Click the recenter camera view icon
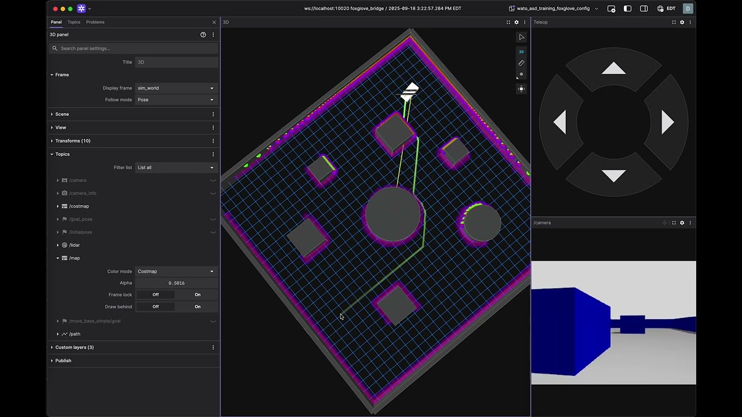This screenshot has width=742, height=417. (521, 89)
